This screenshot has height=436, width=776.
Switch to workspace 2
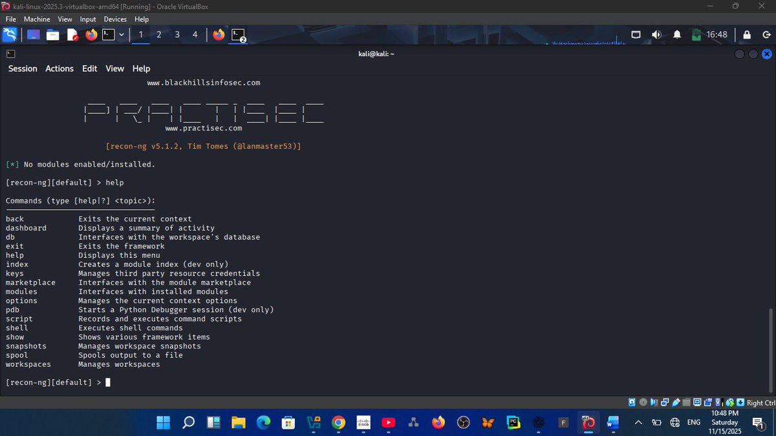(x=159, y=35)
